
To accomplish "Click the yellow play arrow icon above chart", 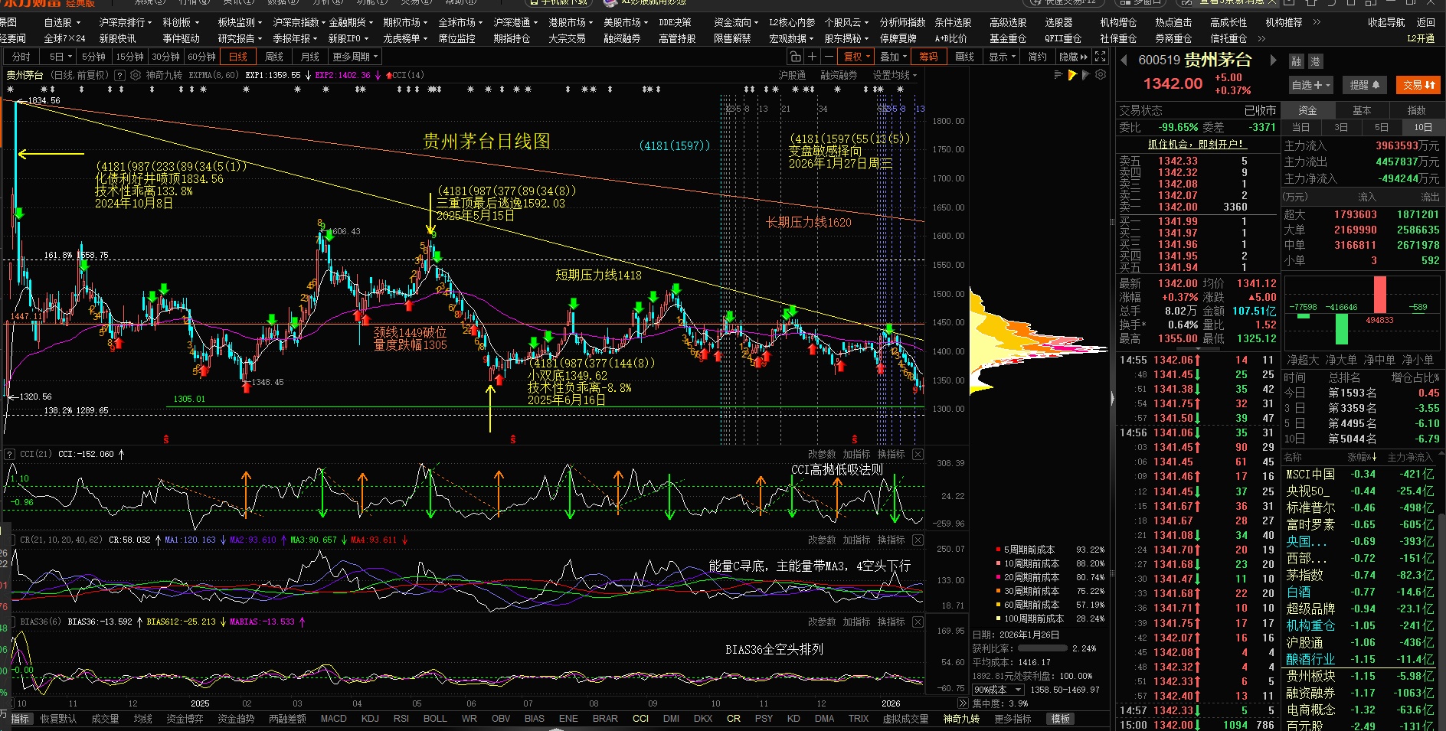I will coord(1072,74).
